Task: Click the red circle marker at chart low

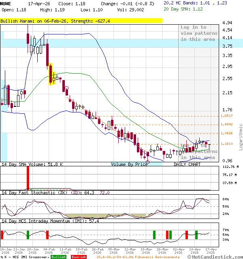Action: click(147, 162)
